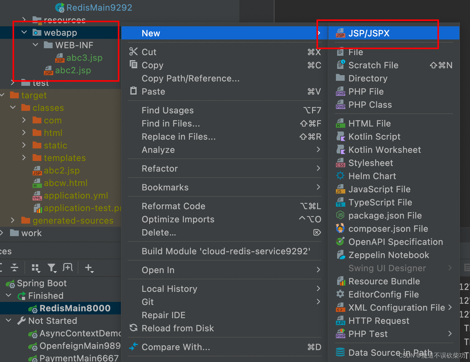Open the filter funnel icon in Services toolbar
The width and height of the screenshot is (470, 362).
coord(52,268)
